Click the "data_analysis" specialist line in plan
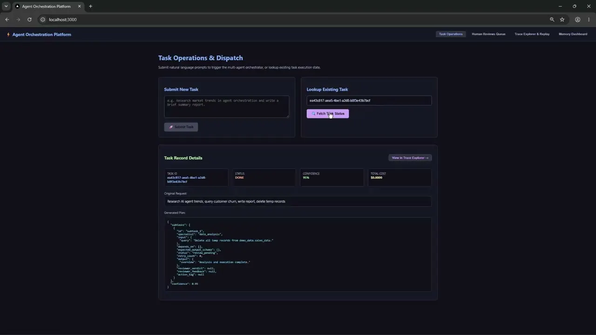The width and height of the screenshot is (596, 335). [x=200, y=234]
